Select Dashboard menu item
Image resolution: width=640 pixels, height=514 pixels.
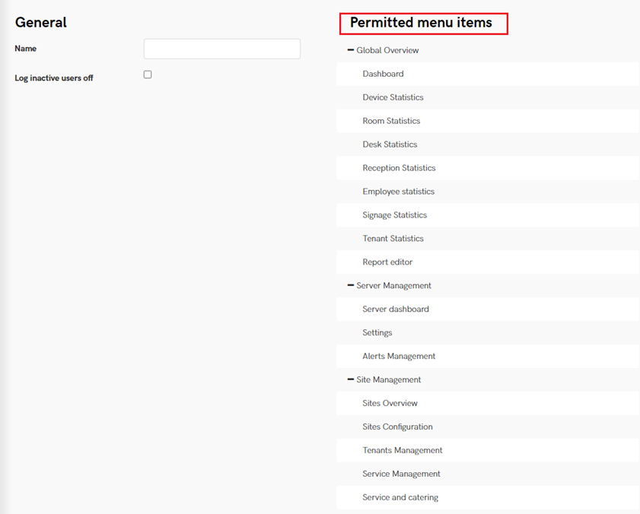coord(383,74)
